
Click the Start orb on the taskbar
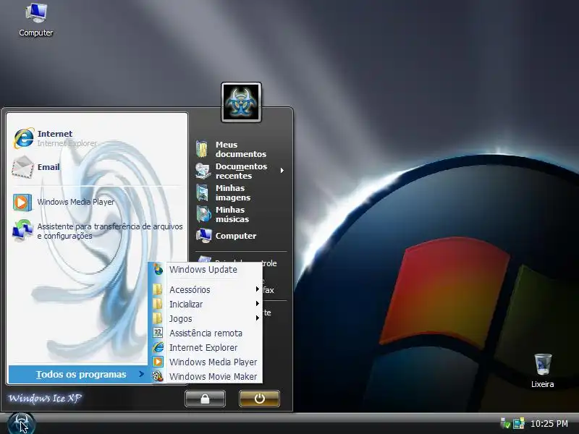click(x=22, y=423)
